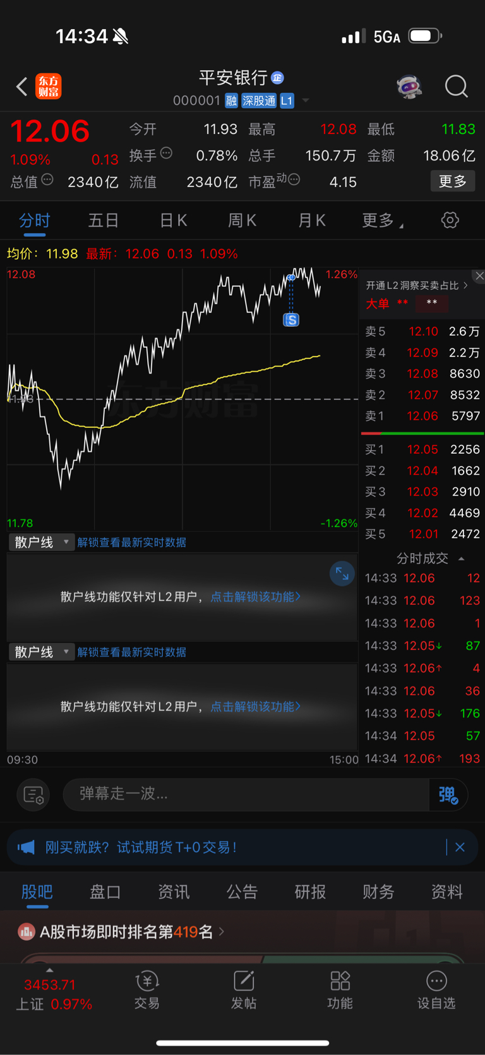Tap the L1 level tag

287,101
